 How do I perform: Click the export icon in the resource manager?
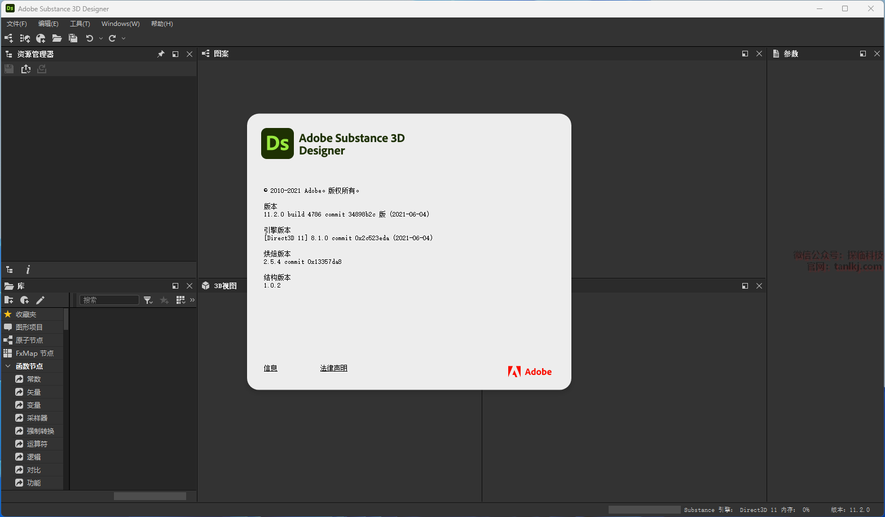point(26,69)
